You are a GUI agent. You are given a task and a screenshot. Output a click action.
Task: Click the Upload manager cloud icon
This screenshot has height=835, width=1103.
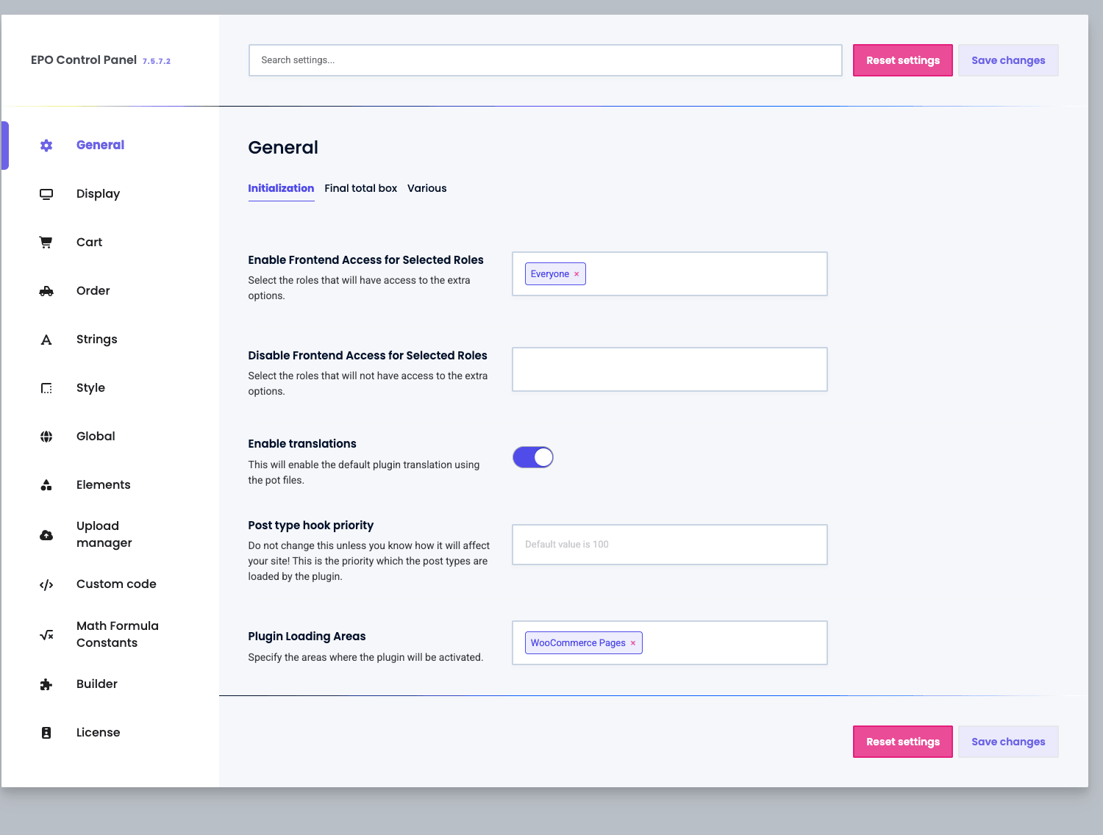coord(46,535)
